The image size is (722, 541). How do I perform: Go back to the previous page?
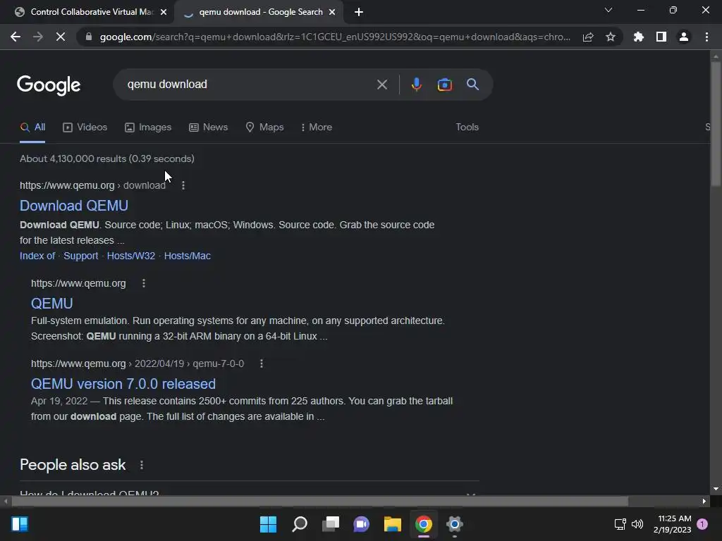(x=16, y=37)
